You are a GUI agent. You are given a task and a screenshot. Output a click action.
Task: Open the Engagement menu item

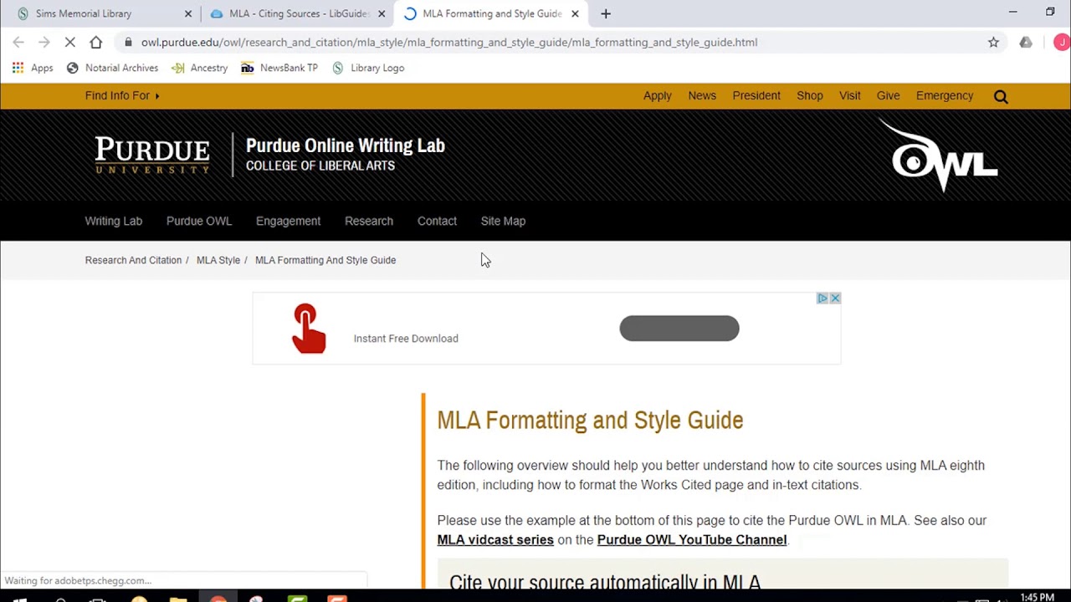click(x=288, y=221)
